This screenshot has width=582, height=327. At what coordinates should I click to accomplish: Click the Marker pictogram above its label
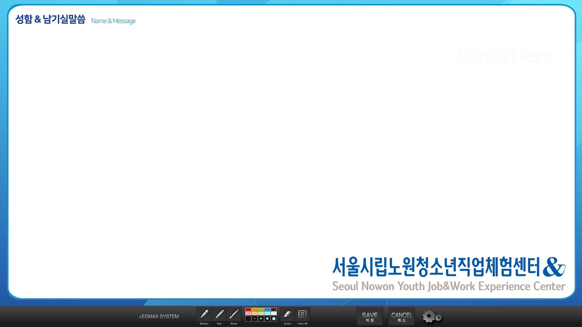(204, 314)
